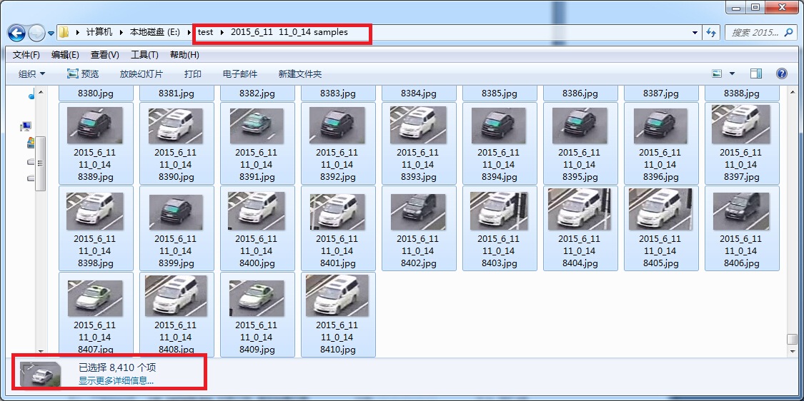Toggle the preview pane icon
This screenshot has width=804, height=401.
(756, 73)
